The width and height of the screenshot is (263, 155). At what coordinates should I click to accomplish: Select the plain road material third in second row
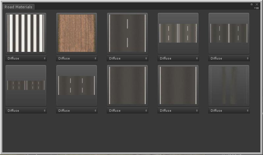pos(127,86)
